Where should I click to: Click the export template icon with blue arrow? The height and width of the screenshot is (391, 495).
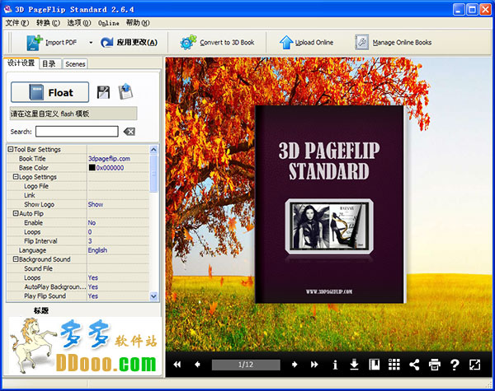click(125, 91)
